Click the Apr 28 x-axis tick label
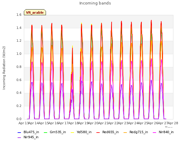 click(x=173, y=123)
